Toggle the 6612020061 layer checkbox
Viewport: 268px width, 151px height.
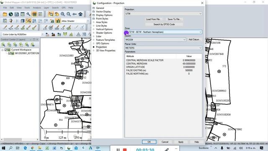10,53
